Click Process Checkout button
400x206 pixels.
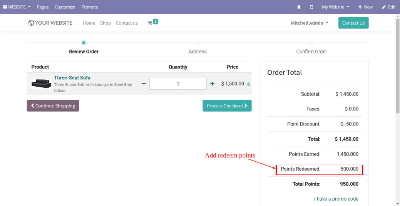(x=227, y=106)
